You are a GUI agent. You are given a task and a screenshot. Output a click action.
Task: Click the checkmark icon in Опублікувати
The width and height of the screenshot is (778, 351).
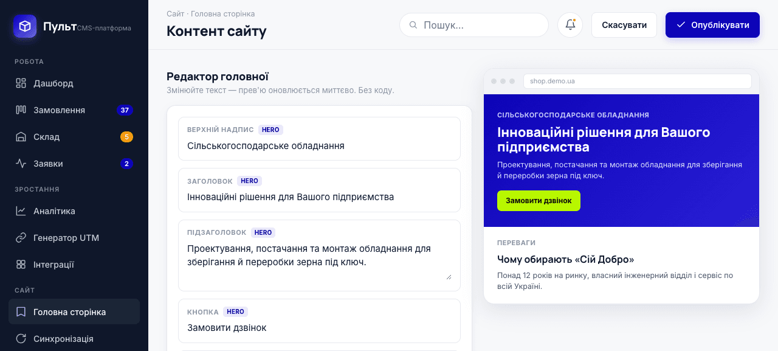681,25
